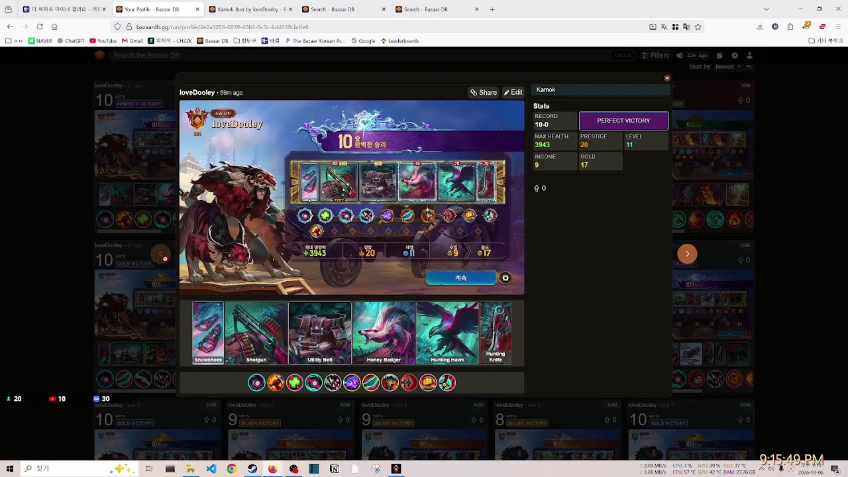Open Chrome from the taskbar
The image size is (848, 477).
231,469
